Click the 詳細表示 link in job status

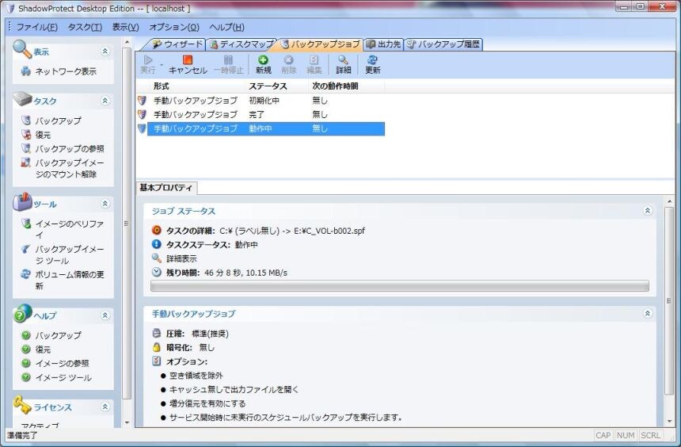tap(181, 258)
